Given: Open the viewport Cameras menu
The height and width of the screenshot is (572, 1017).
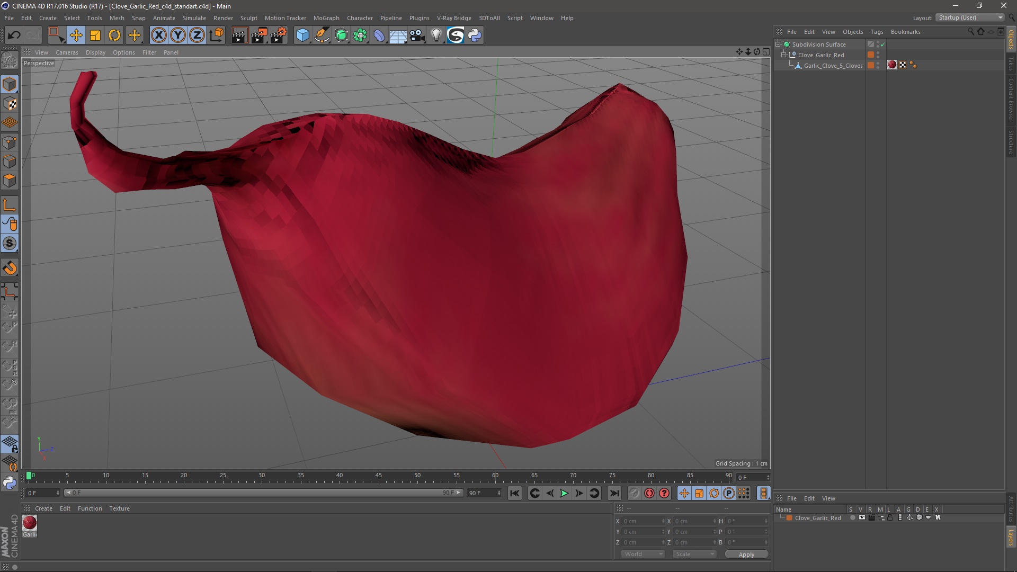Looking at the screenshot, I should (x=67, y=52).
